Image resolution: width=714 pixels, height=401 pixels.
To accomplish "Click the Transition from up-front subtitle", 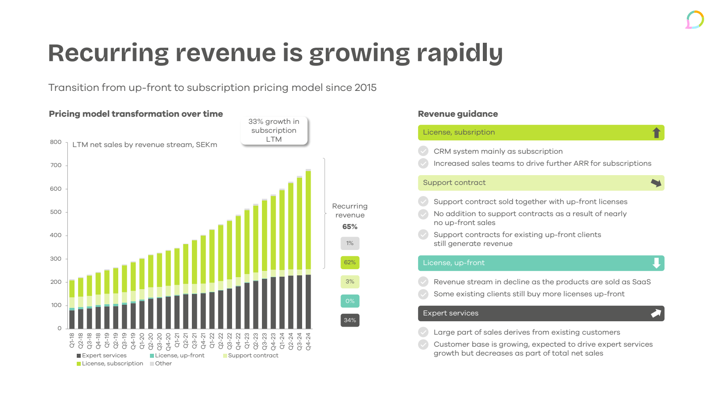I will coord(212,87).
